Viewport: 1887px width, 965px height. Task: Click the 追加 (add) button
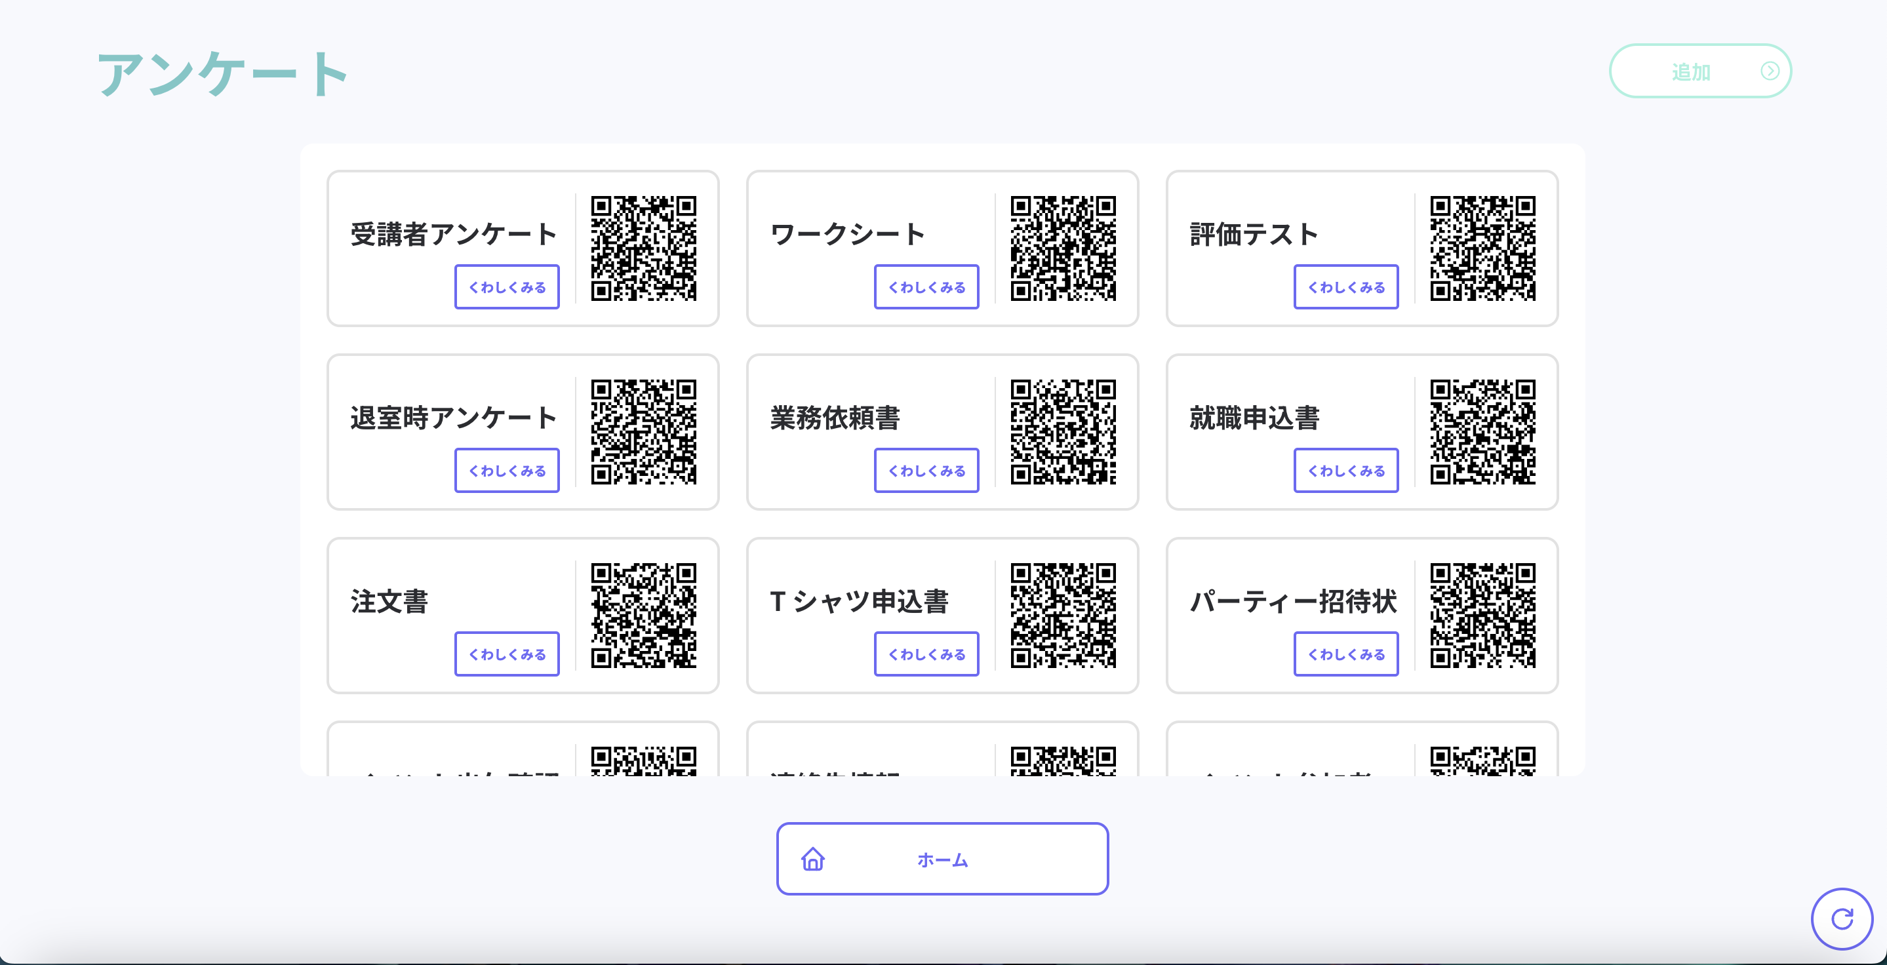(x=1699, y=71)
